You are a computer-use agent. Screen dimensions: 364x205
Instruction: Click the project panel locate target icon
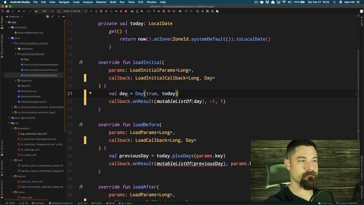point(47,17)
